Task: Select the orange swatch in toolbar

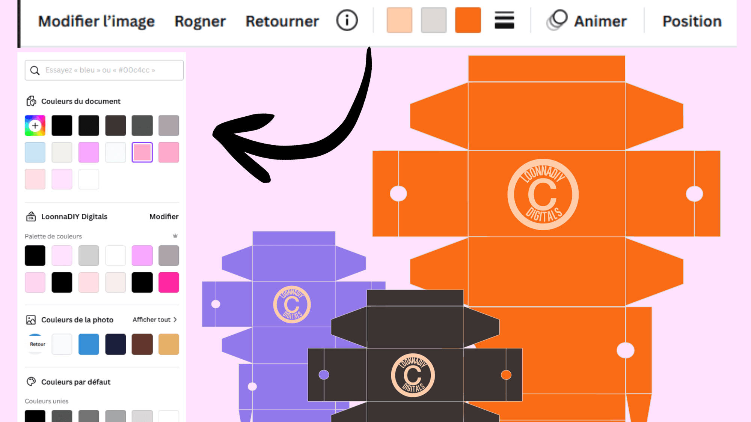Action: tap(468, 20)
